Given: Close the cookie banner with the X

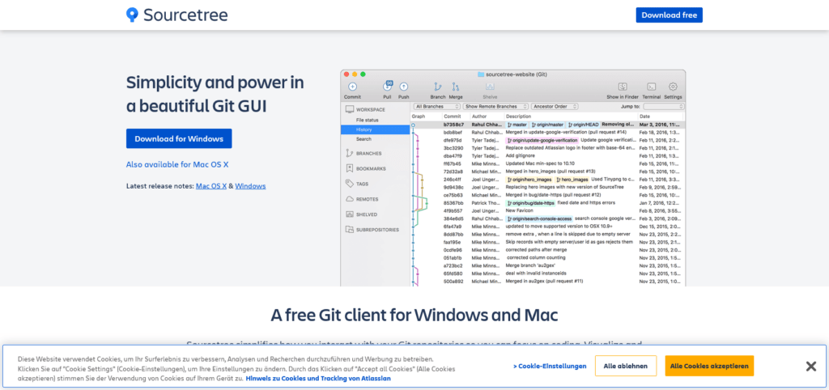Looking at the screenshot, I should [811, 367].
